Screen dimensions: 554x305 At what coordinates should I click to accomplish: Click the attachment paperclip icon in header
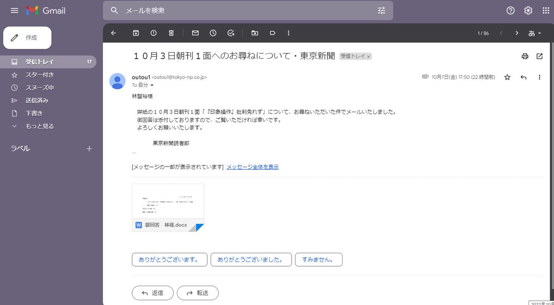click(425, 77)
